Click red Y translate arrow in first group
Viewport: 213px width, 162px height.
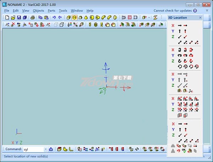click(185, 31)
